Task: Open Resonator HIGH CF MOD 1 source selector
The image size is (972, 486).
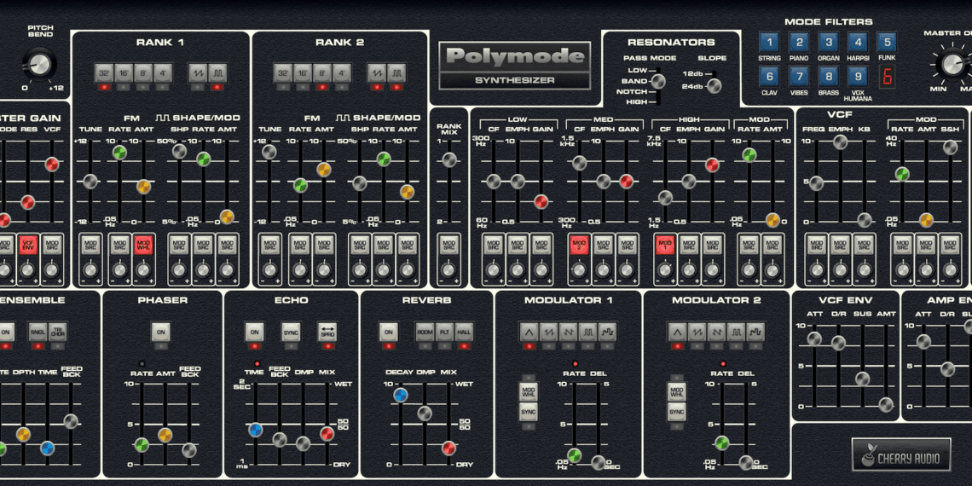Action: click(665, 244)
